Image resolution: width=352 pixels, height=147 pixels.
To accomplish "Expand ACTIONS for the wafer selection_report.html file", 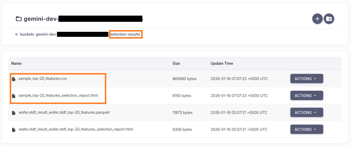I will pyautogui.click(x=307, y=129).
